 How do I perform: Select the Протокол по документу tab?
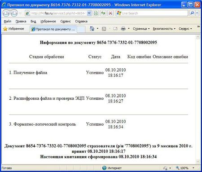click(53, 29)
